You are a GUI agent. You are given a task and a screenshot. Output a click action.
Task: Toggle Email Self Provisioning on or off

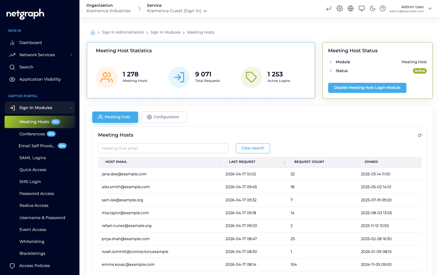pyautogui.click(x=62, y=146)
